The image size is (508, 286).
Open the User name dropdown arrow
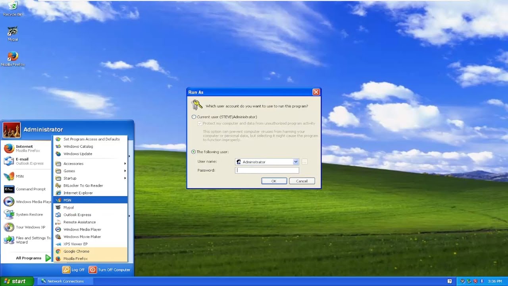296,162
